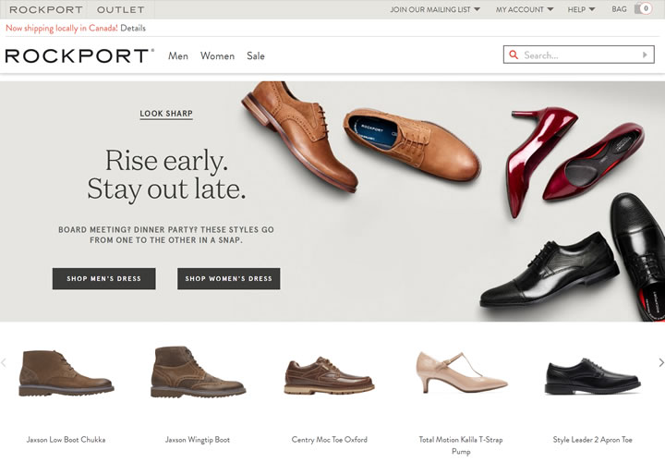Click the Centry Moc Toe Oxford name
This screenshot has width=665, height=463.
click(x=330, y=440)
